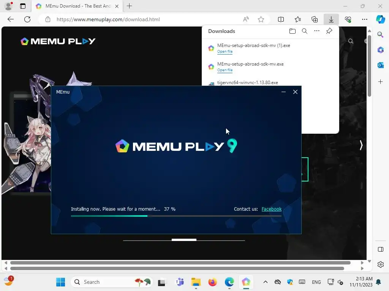Open Browser essentials heart icon
389x291 pixels.
348,19
